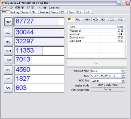131x119 pixels.
Task: Open the ヘルプ (H) menu
Action: pos(41,8)
